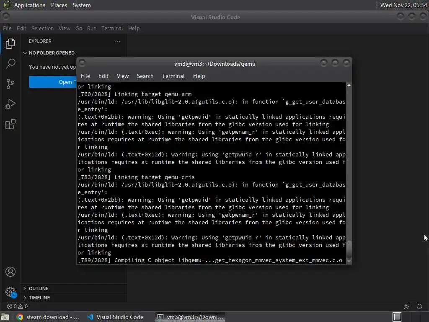429x322 pixels.
Task: Open VS Code Terminal menu
Action: point(112,28)
